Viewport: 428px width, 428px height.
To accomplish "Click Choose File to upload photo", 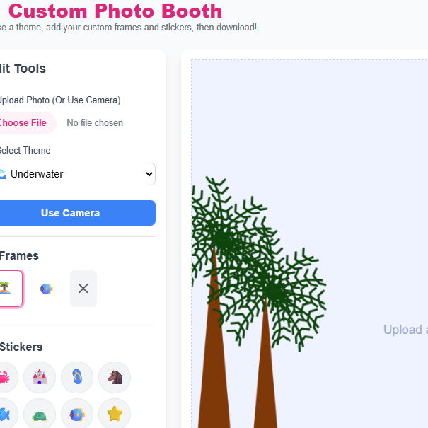I will pyautogui.click(x=23, y=123).
